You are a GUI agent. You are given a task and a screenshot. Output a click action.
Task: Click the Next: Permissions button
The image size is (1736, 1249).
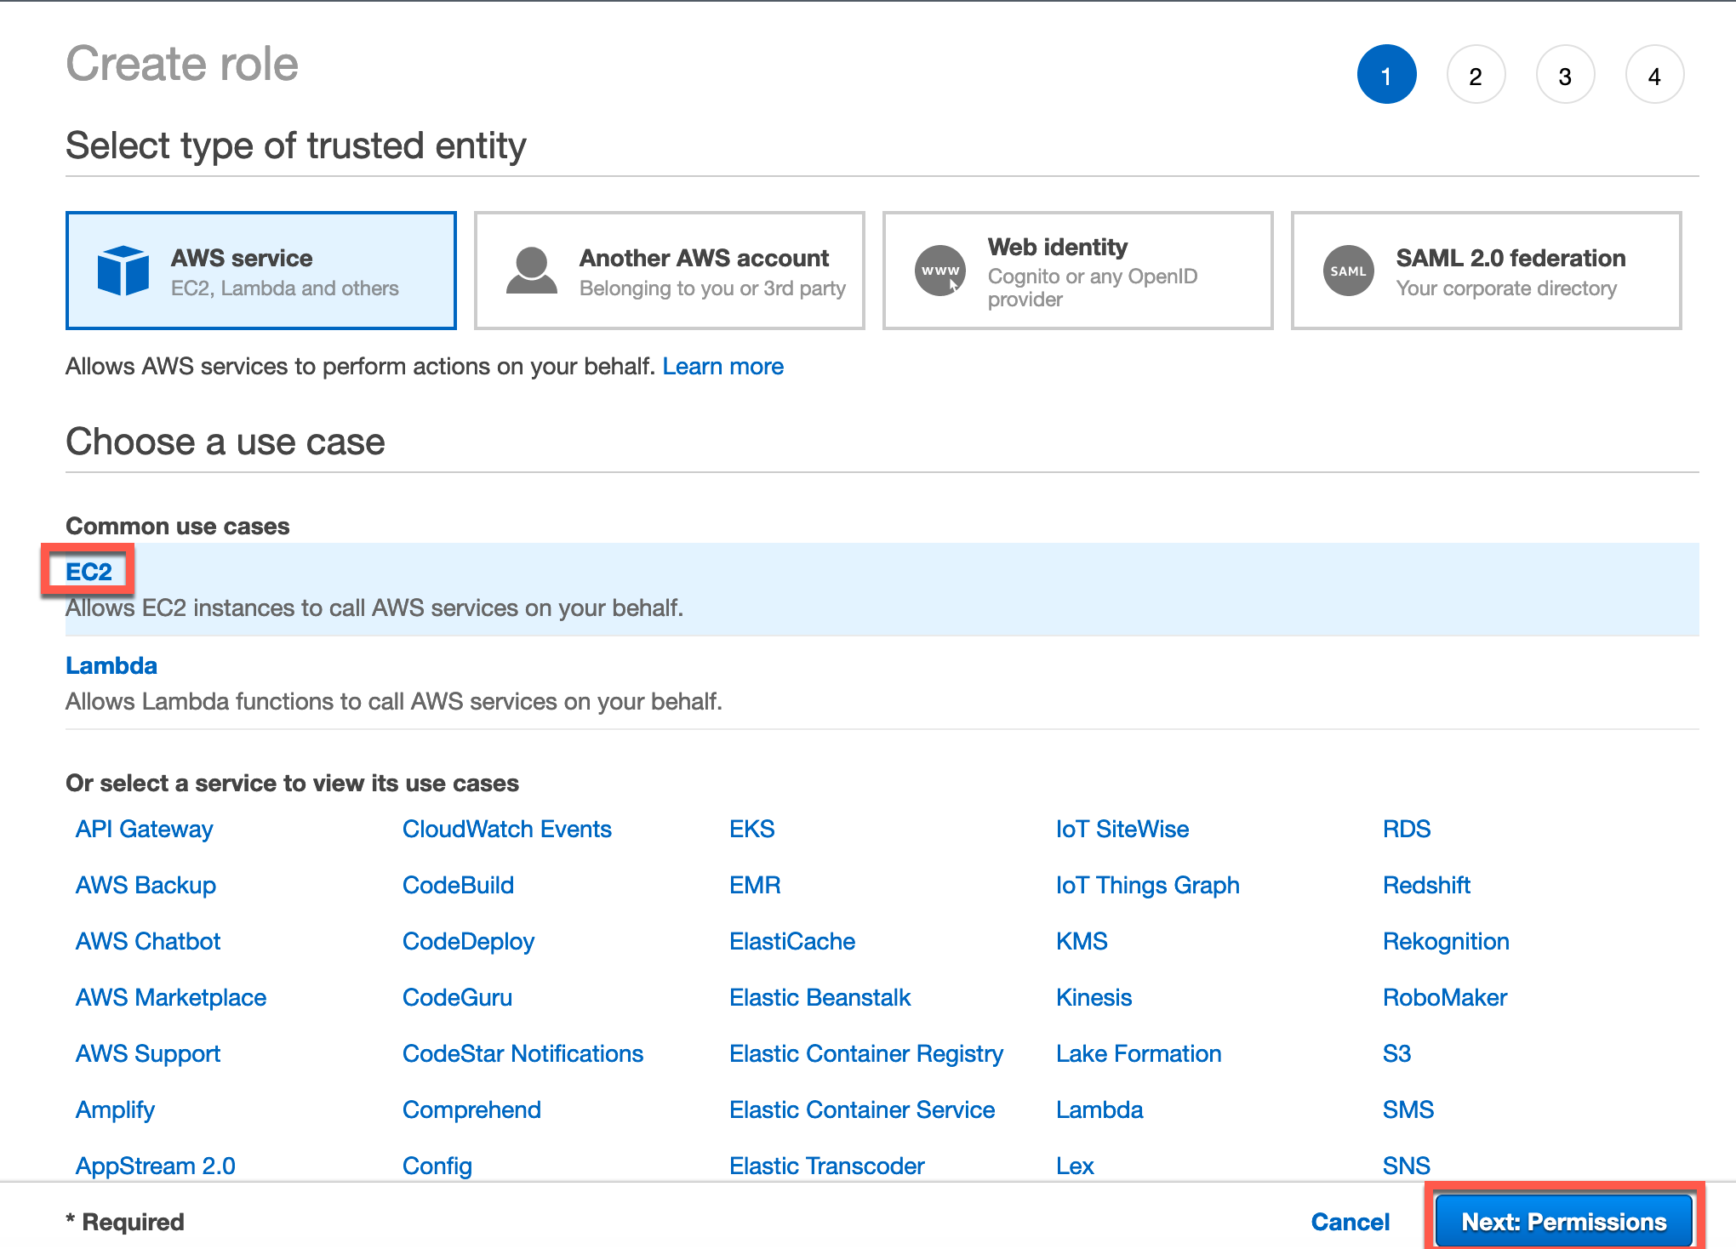[x=1564, y=1222]
